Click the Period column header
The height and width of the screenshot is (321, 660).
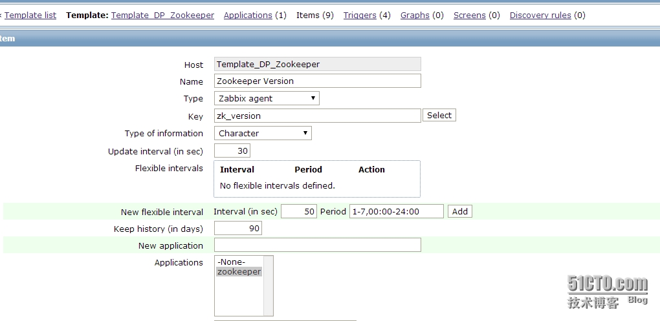click(x=308, y=170)
